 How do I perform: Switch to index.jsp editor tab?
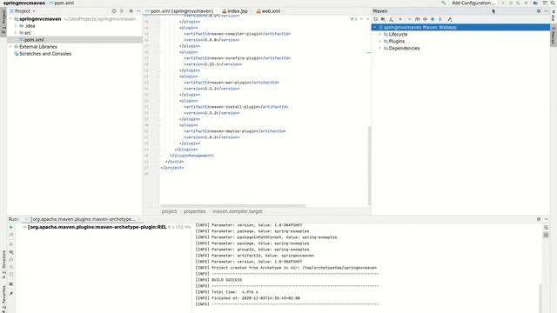point(237,11)
